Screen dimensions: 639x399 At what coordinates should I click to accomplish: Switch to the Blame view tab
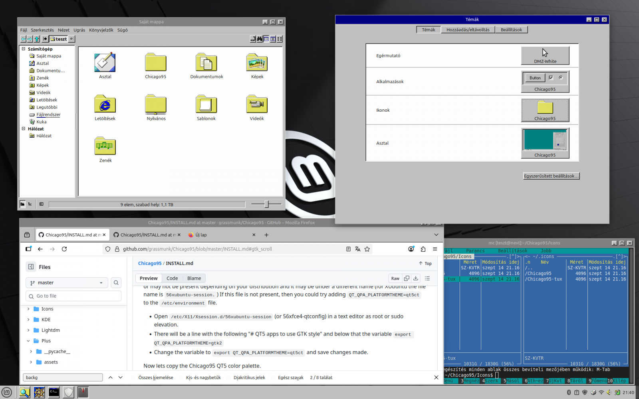pyautogui.click(x=194, y=278)
